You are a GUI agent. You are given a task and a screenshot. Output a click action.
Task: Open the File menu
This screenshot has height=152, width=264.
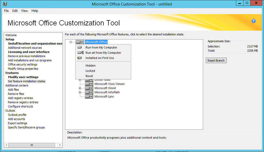[6, 11]
